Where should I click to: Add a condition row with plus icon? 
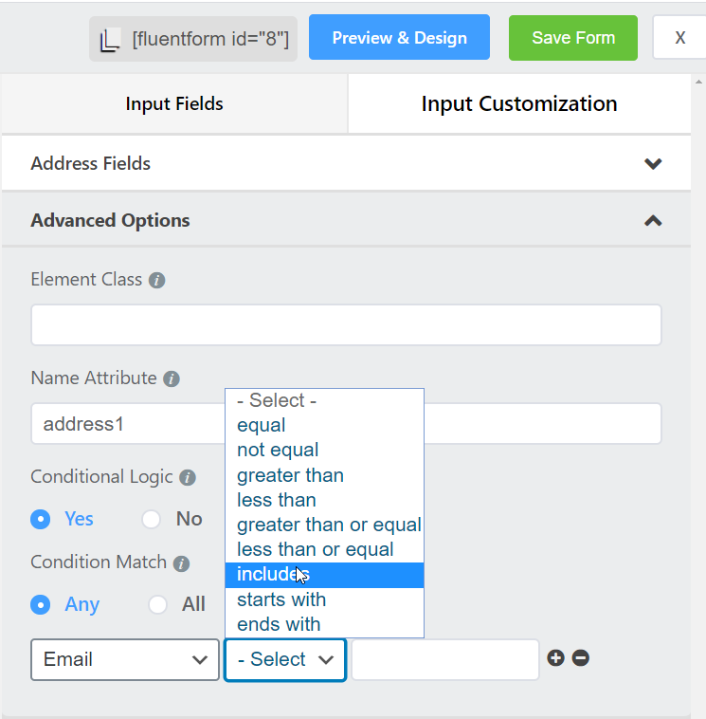pyautogui.click(x=555, y=658)
